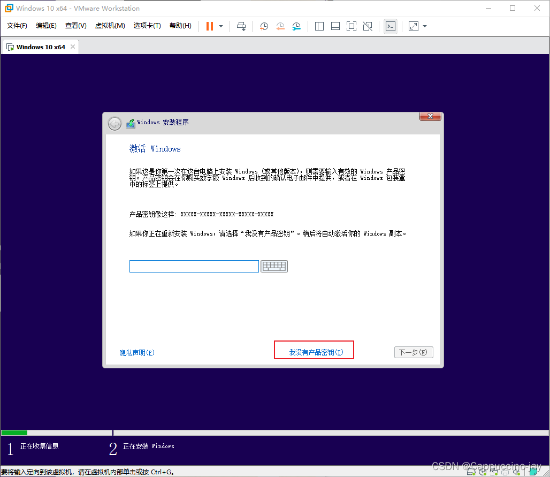Click the hard disk status bar icon
This screenshot has width=550, height=477.
pyautogui.click(x=471, y=472)
